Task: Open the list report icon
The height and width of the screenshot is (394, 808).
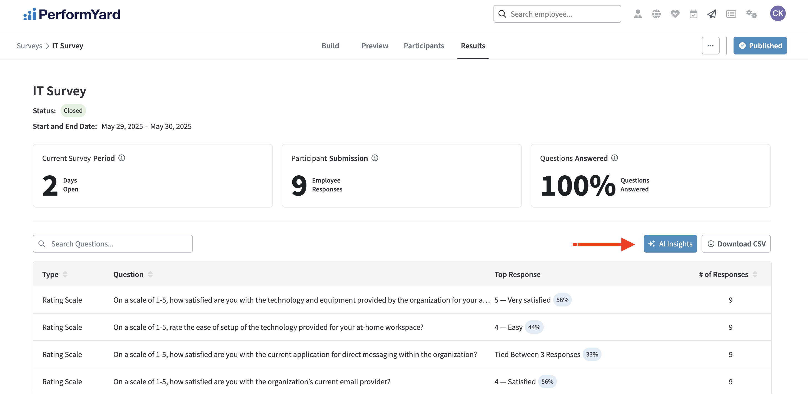Action: 731,14
